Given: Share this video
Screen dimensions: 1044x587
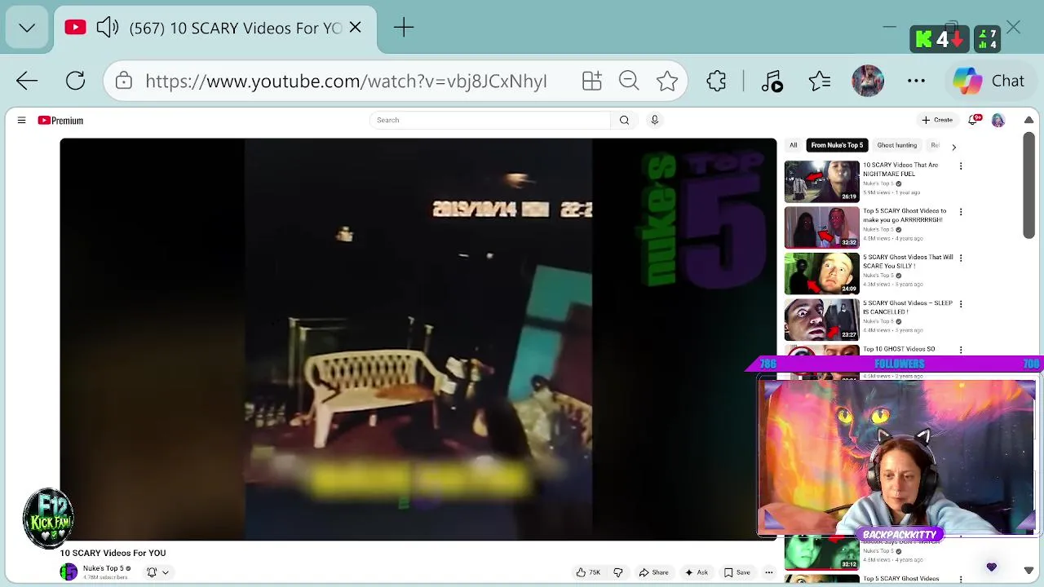Looking at the screenshot, I should [654, 572].
